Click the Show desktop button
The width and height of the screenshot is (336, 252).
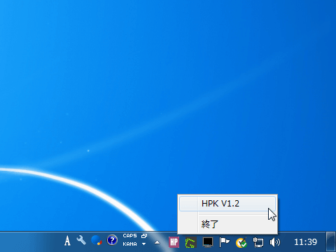[331, 241]
